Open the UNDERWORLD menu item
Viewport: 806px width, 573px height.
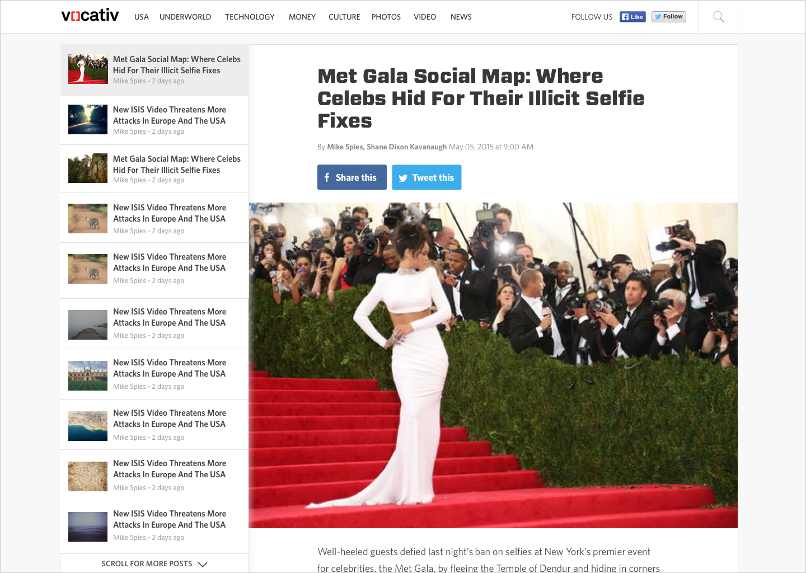(185, 17)
